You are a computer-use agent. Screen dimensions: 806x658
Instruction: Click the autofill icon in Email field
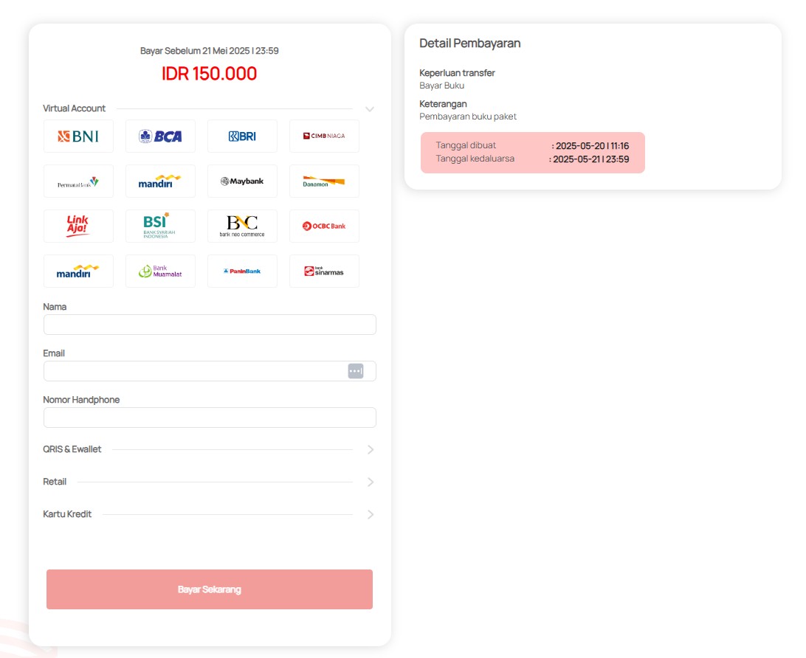click(356, 371)
